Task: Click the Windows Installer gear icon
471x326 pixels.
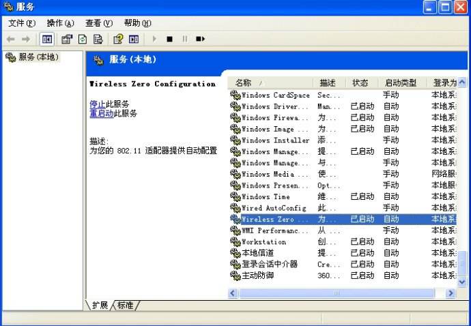Action: [235, 140]
